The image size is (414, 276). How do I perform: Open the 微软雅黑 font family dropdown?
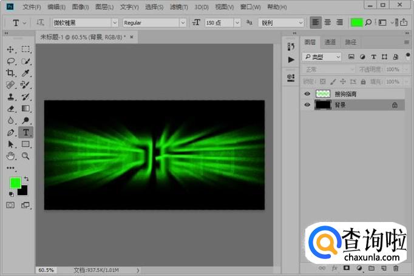point(85,22)
